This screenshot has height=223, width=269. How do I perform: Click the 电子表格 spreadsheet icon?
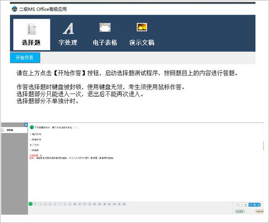tap(104, 28)
